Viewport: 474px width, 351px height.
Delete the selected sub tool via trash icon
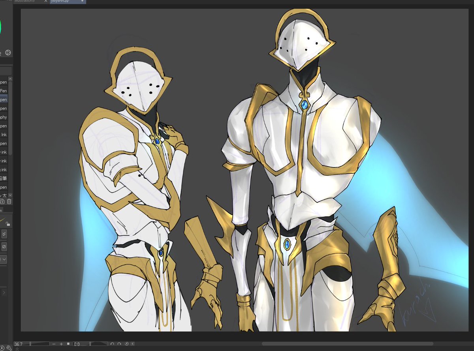pyautogui.click(x=9, y=202)
